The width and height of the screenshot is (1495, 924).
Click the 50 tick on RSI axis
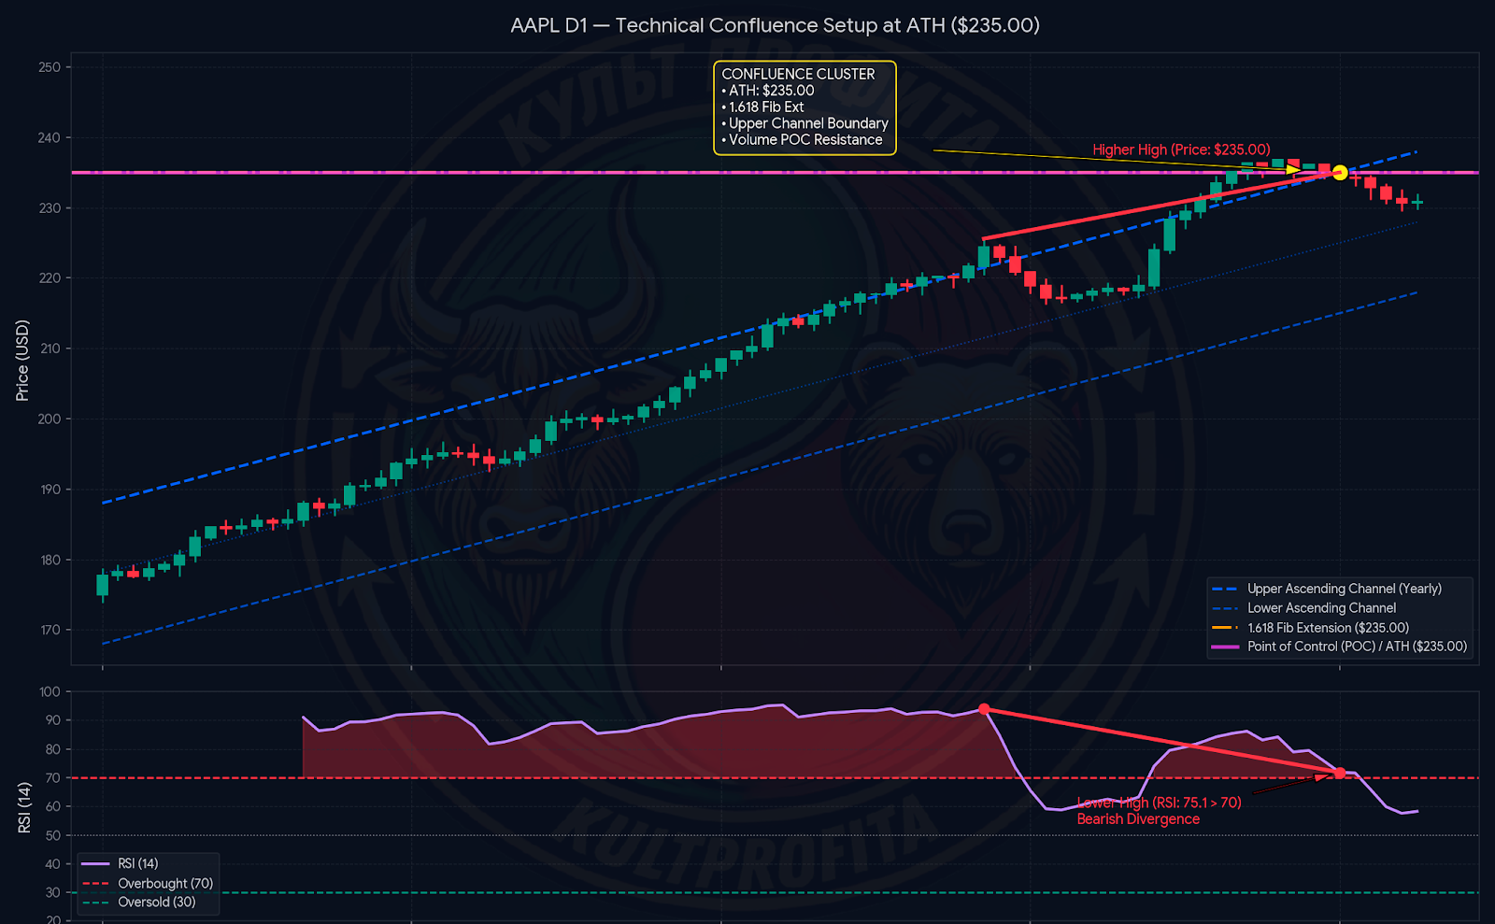tap(53, 835)
